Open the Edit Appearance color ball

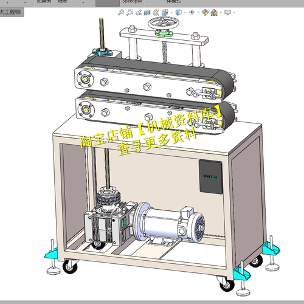(x=206, y=12)
